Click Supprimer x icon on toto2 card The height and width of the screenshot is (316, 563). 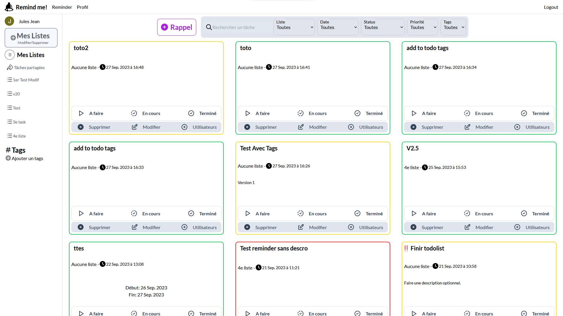pyautogui.click(x=81, y=127)
